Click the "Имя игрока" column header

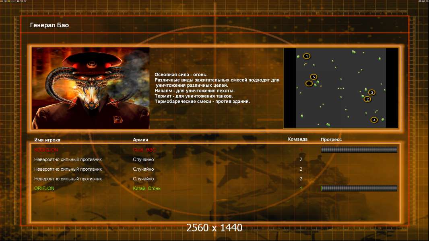47,140
